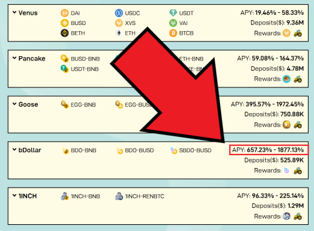Viewport: 314px width, 231px height.
Task: Click the bDollar reward token icon
Action: [x=287, y=170]
